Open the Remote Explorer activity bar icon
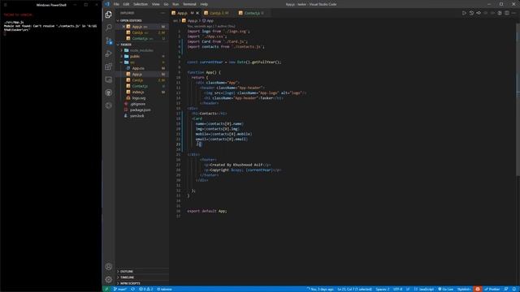This screenshot has height=292, width=520. coord(108,79)
